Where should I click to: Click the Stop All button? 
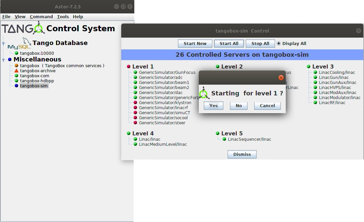pos(260,43)
